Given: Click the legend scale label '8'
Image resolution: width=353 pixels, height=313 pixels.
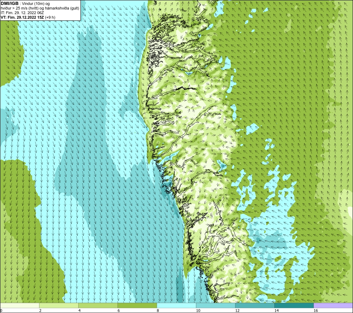Looking at the screenshot, I should point(158,311).
